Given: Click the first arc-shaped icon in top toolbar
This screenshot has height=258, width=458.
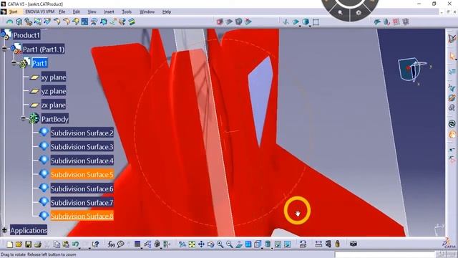Looking at the screenshot, I should [9, 21].
